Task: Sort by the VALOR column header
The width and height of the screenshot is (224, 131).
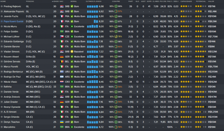Action: [x=211, y=1]
